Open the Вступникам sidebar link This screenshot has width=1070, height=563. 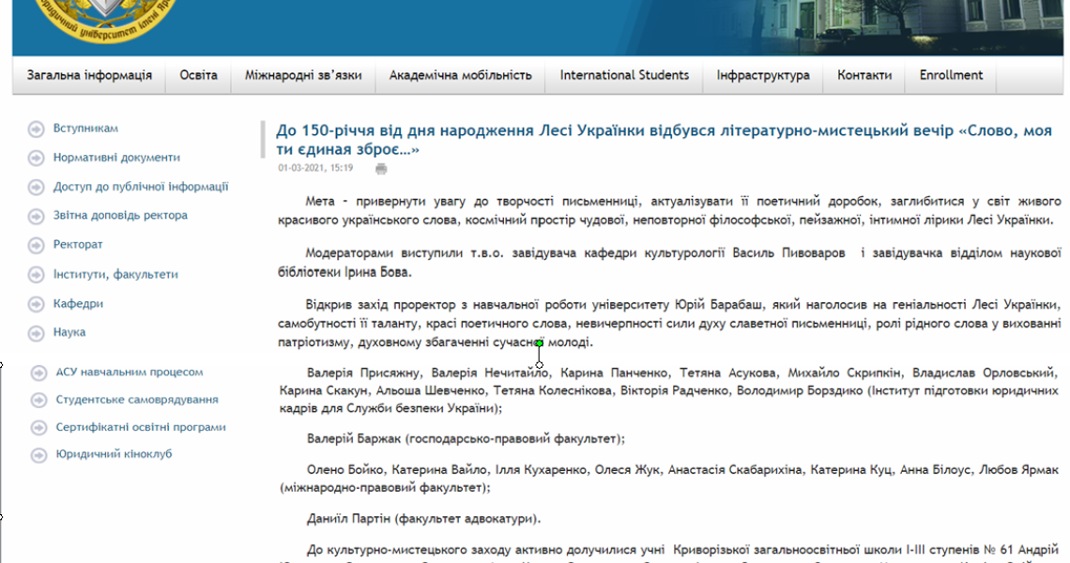tap(85, 129)
